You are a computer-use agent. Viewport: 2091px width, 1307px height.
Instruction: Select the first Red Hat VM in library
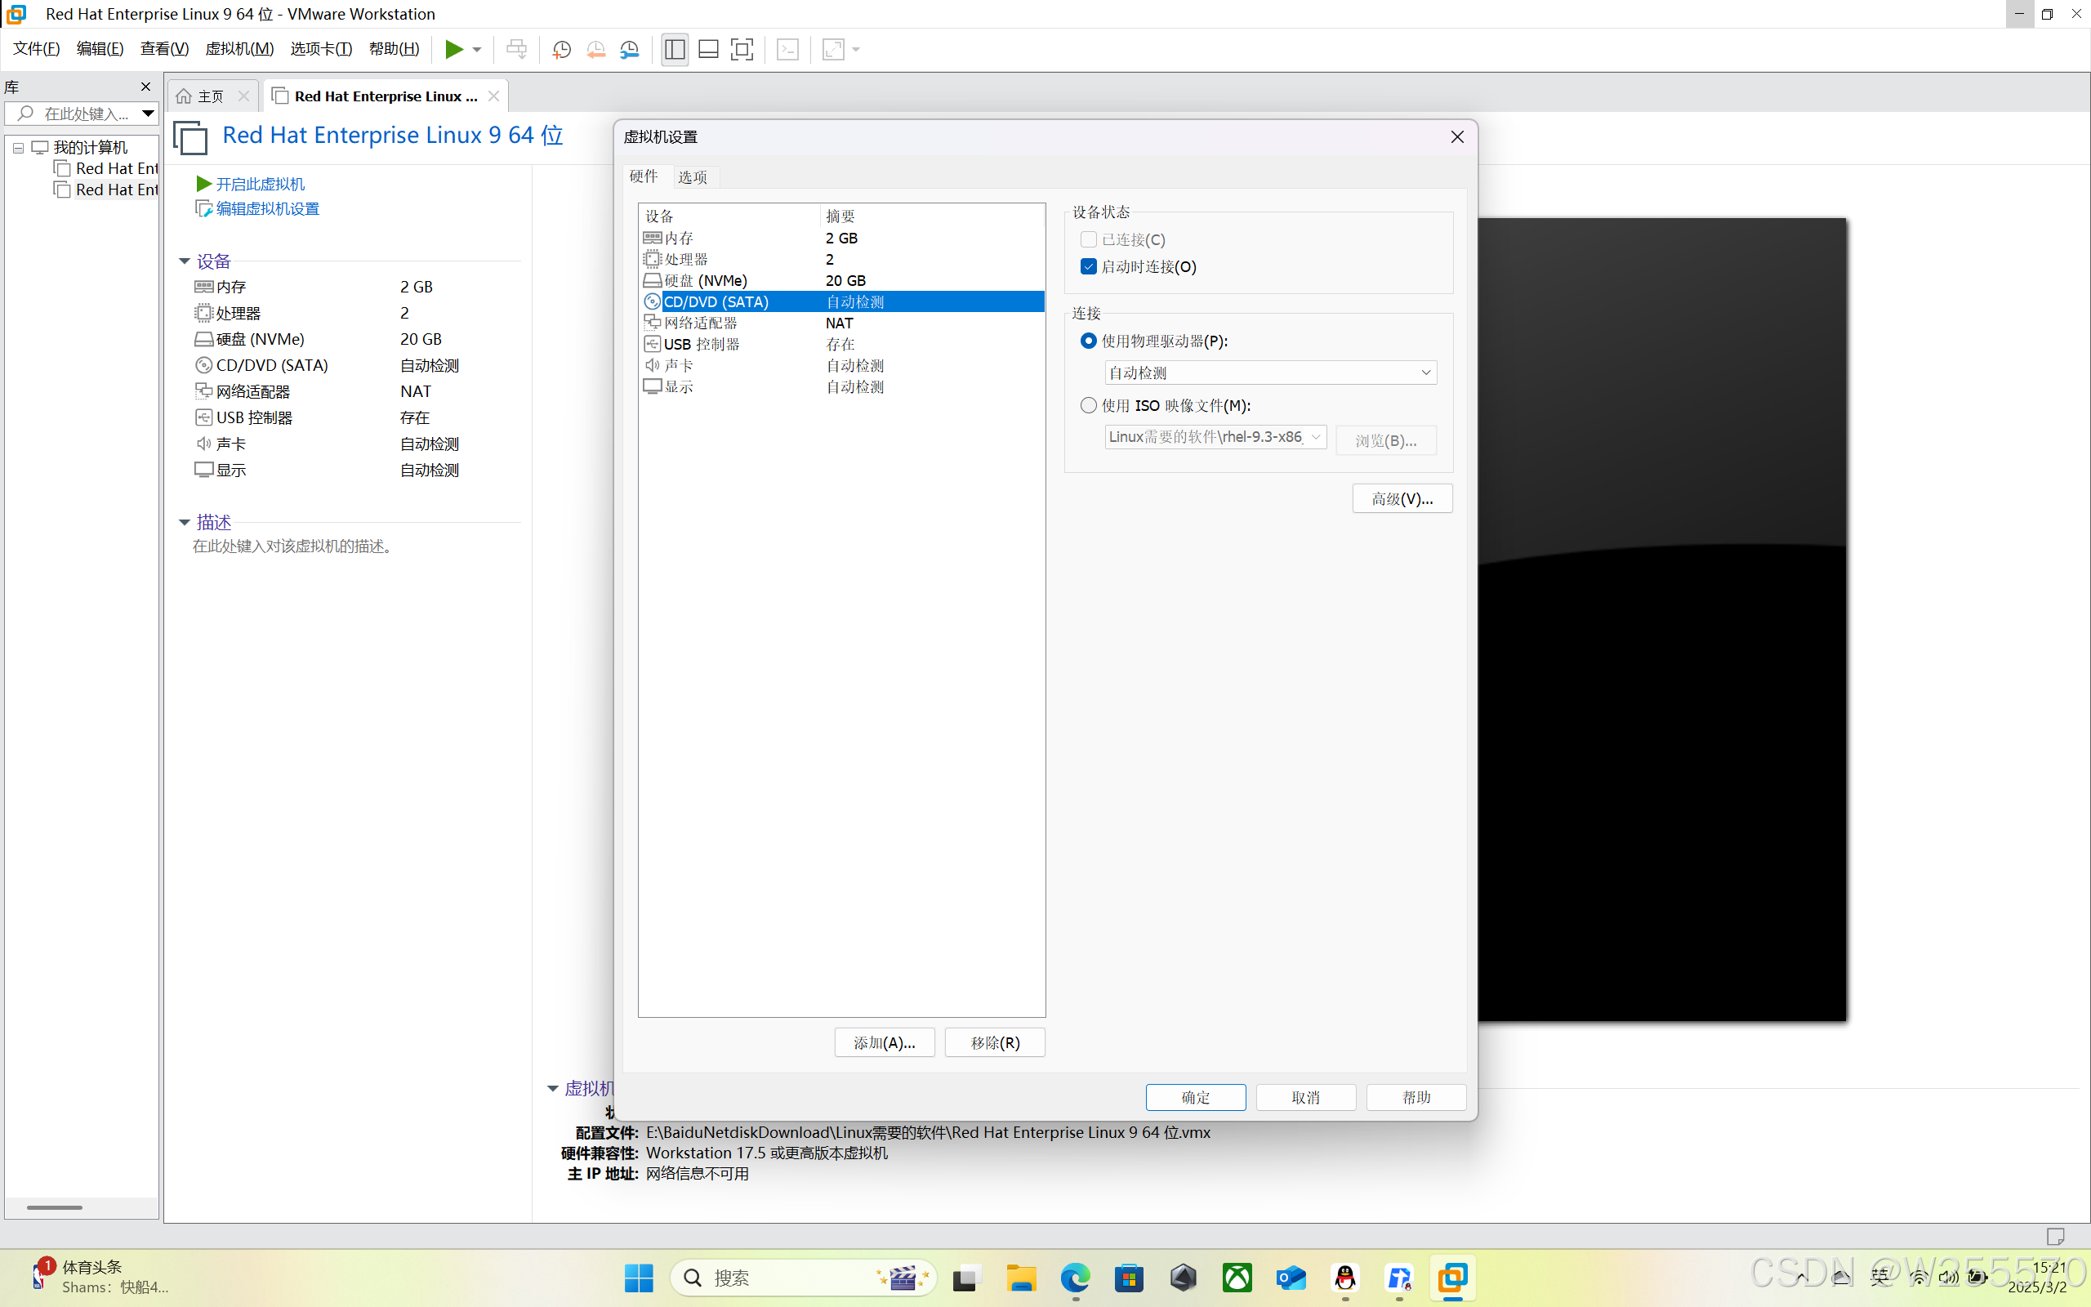click(x=107, y=168)
